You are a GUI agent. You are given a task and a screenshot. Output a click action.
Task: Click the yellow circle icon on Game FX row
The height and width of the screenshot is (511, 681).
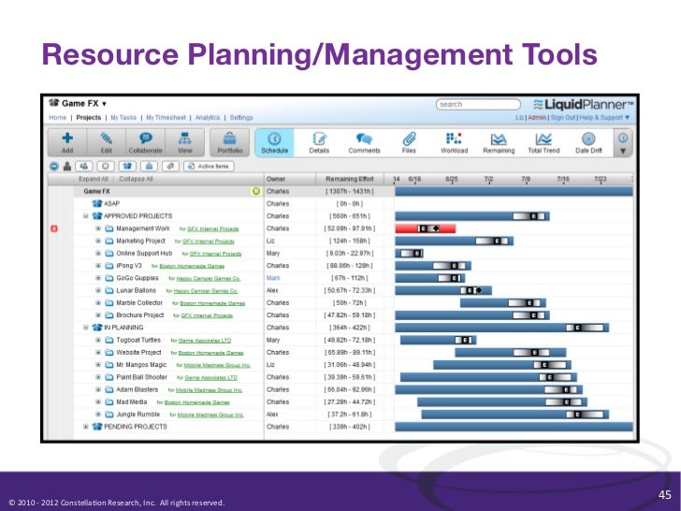[x=256, y=191]
